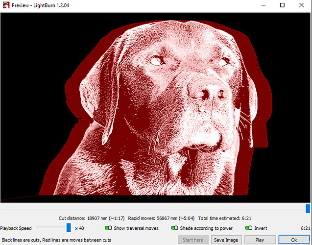Click the Cut distance 18907 mm readout

click(x=92, y=219)
